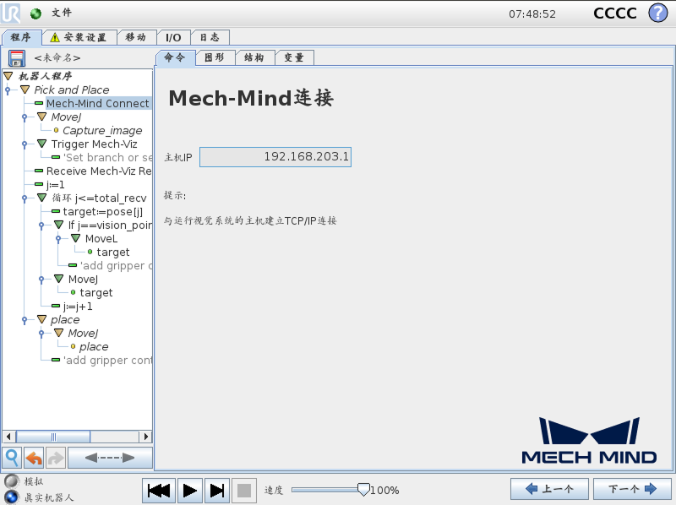
Task: Click the redo arrow icon
Action: 54,457
